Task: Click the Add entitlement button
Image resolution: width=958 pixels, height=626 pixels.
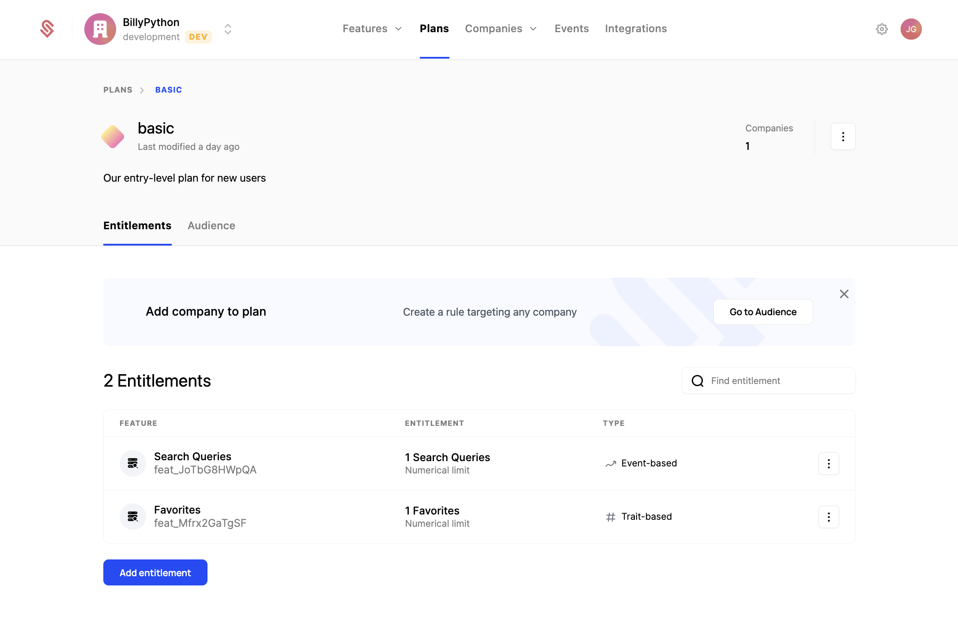Action: [x=155, y=573]
